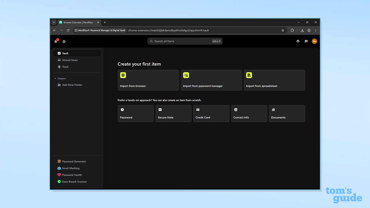Click the Search all items field
The image size is (370, 208).
[x=185, y=41]
